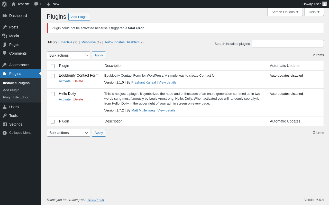Open the Dashboard gauge icon

click(x=5, y=16)
